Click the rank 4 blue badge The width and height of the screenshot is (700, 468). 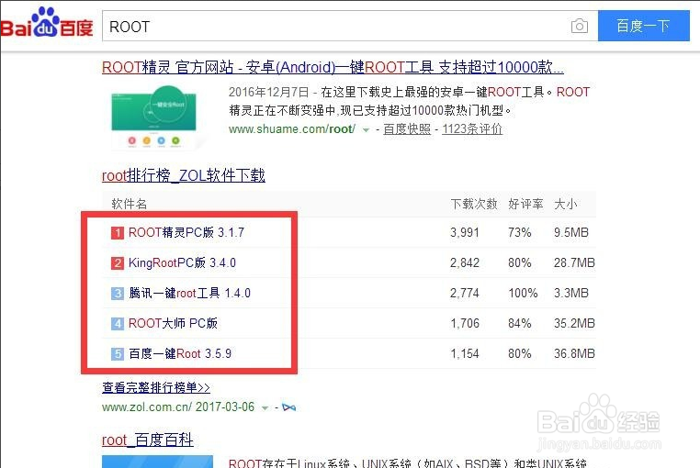point(117,323)
